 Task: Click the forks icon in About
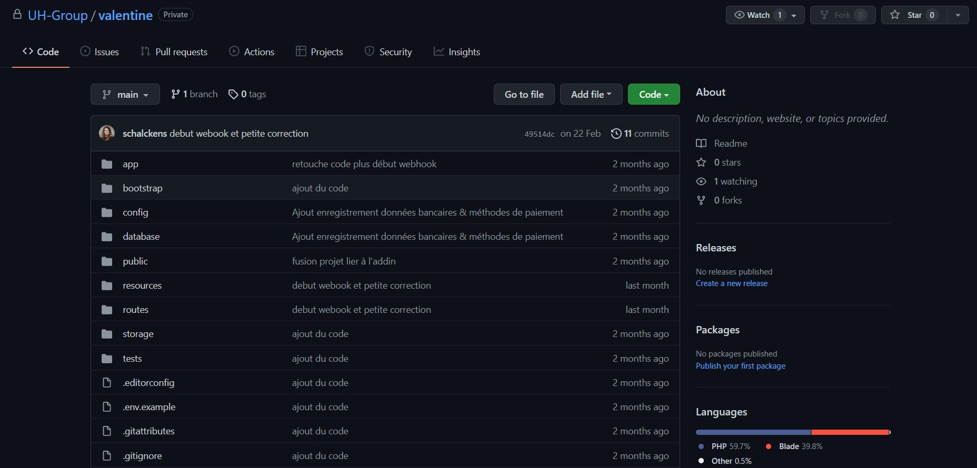(701, 200)
